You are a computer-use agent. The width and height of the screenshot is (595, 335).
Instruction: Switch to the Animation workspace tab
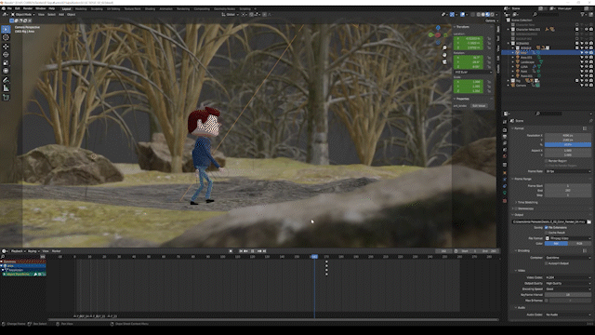point(165,8)
